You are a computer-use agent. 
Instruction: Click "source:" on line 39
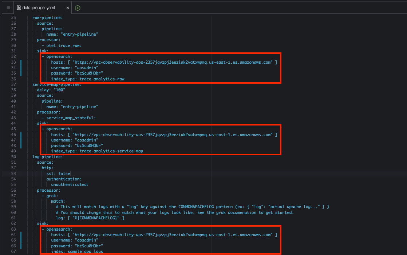pos(45,95)
